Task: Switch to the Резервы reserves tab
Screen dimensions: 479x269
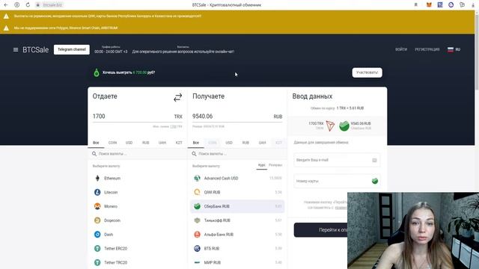Action: [x=275, y=165]
